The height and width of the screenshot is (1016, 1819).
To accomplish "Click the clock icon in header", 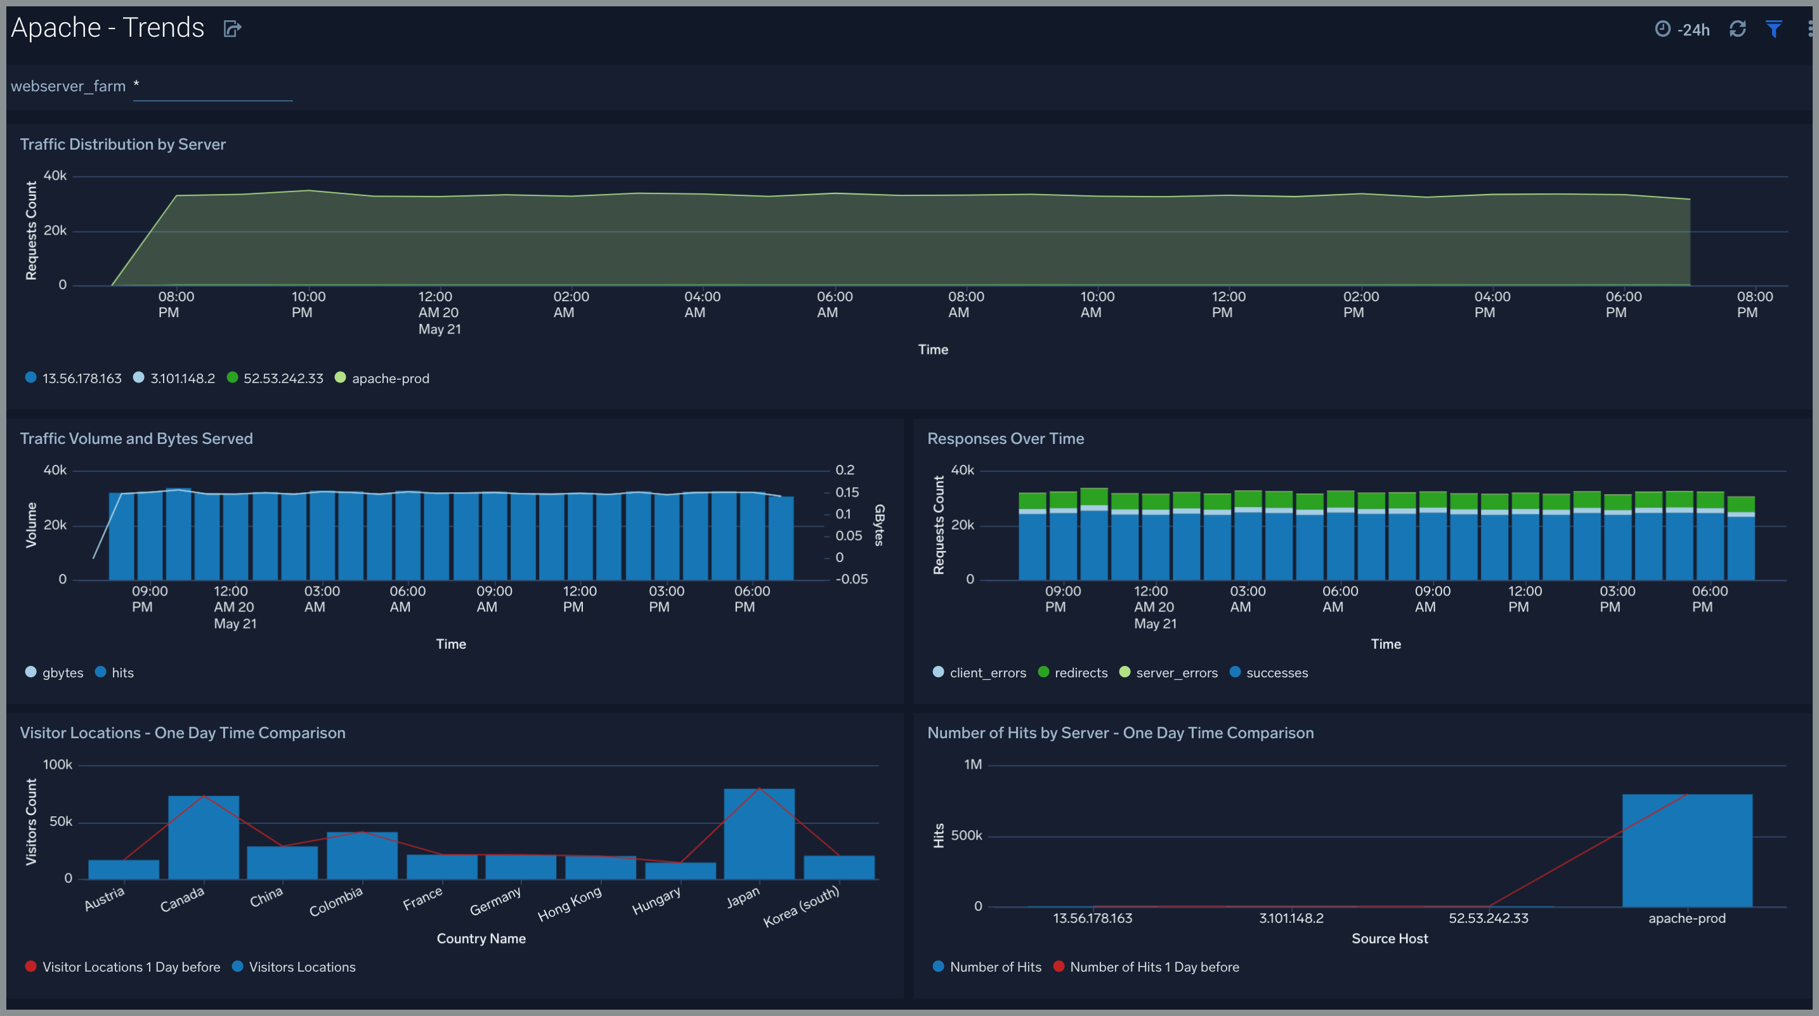I will [x=1662, y=29].
